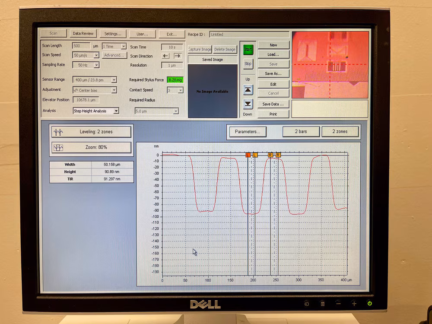Viewport: 432px width, 324px height.
Task: Click the Save As... button
Action: [273, 73]
